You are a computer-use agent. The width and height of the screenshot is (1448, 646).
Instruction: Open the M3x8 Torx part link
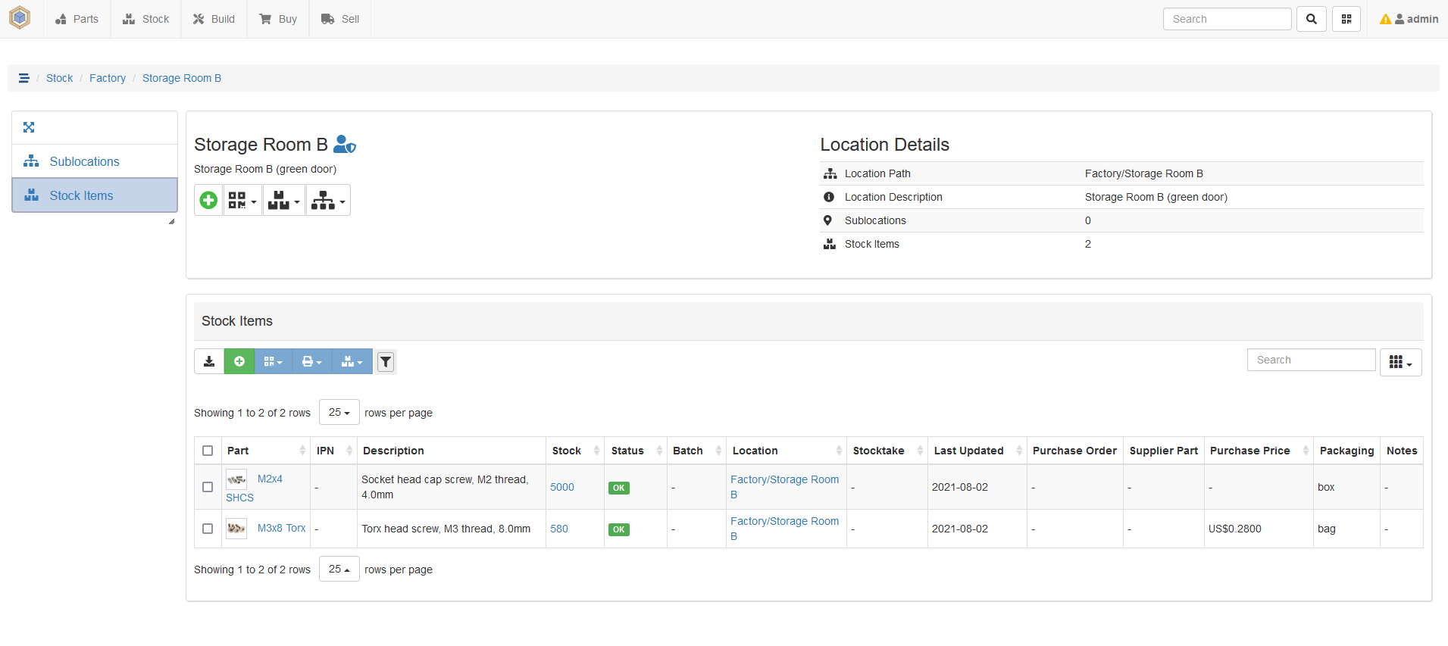coord(281,528)
